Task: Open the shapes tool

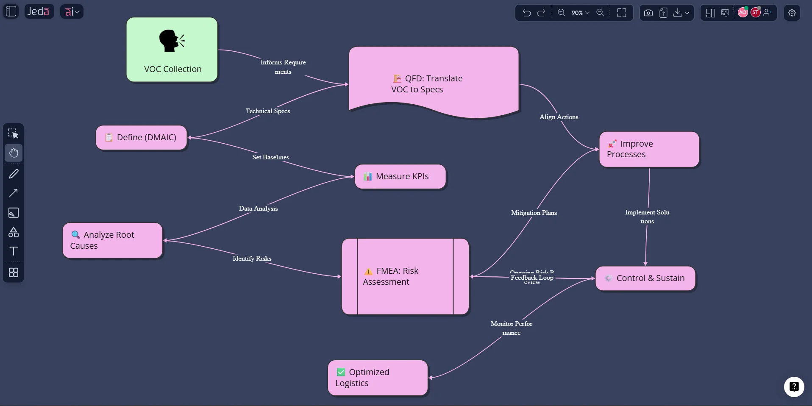Action: [13, 232]
